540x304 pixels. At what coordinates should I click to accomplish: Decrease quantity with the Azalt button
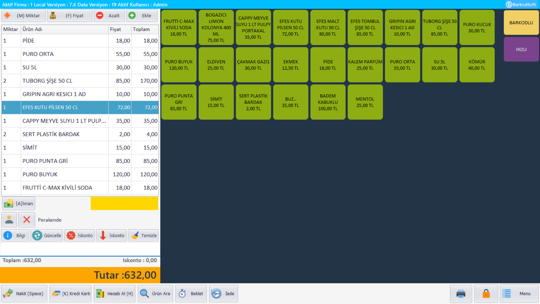109,15
